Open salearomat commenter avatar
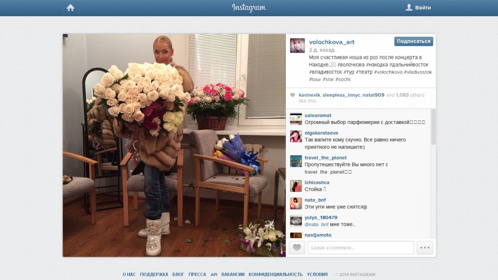Image resolution: width=498 pixels, height=280 pixels. (296, 119)
